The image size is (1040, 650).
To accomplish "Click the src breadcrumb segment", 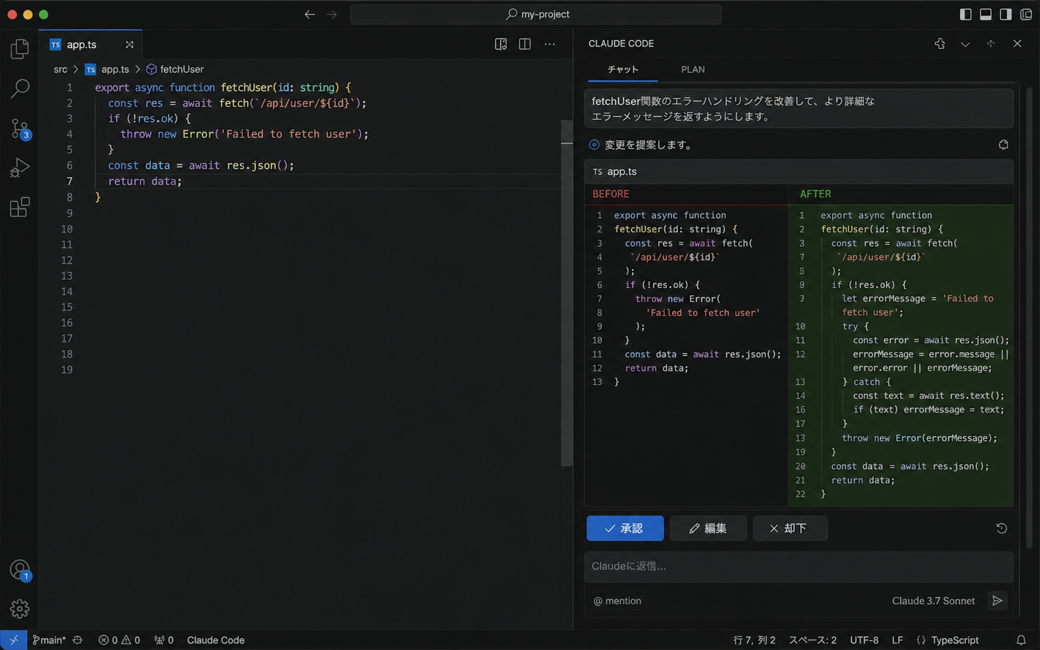I will click(x=60, y=69).
